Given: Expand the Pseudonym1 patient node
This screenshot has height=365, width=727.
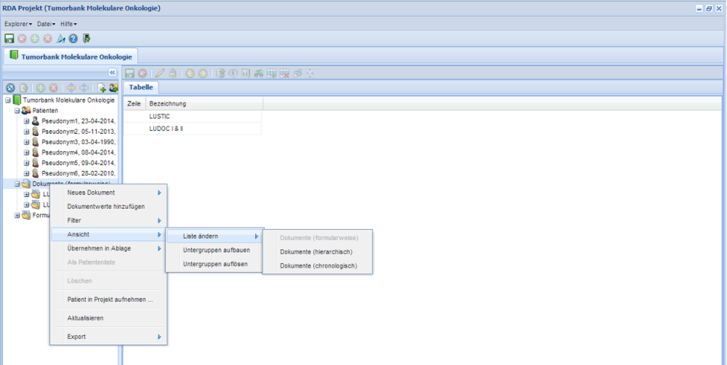Looking at the screenshot, I should [x=27, y=122].
